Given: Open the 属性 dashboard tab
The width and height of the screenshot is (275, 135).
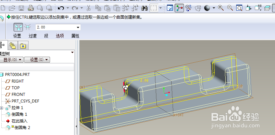Looking at the screenshot, I should pyautogui.click(x=75, y=36).
